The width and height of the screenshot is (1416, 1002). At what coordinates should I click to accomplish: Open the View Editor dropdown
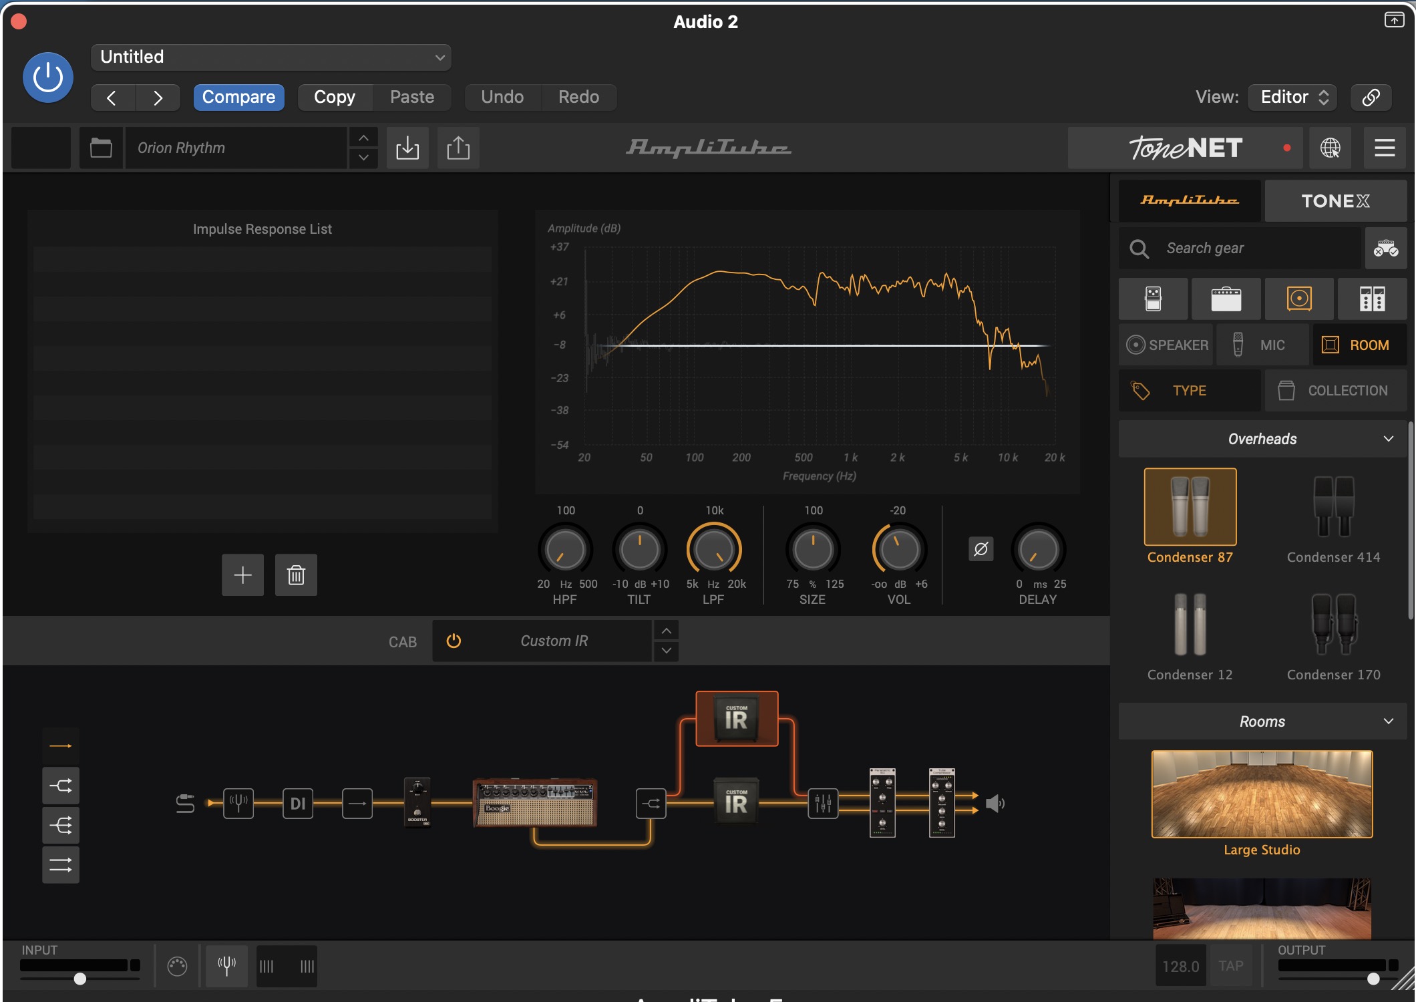pyautogui.click(x=1293, y=97)
